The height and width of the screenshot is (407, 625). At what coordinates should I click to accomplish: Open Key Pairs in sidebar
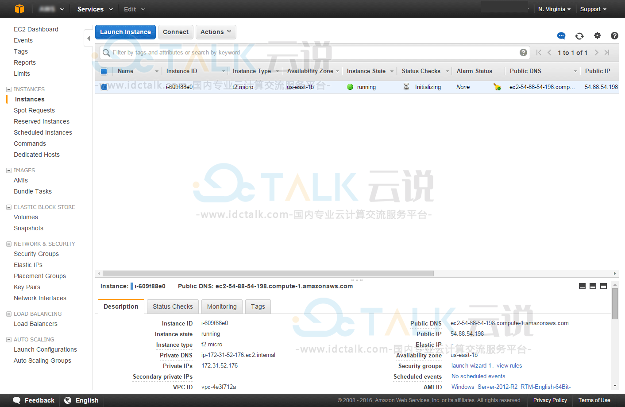[27, 287]
